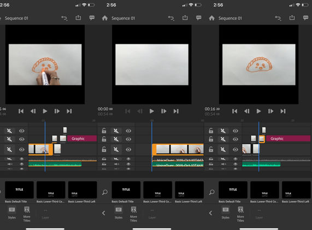Screen dimensions: 312x230
Task: Select Basic Lower-Third Ce... thumbnail in the middle screen
Action: pyautogui.click(x=157, y=190)
